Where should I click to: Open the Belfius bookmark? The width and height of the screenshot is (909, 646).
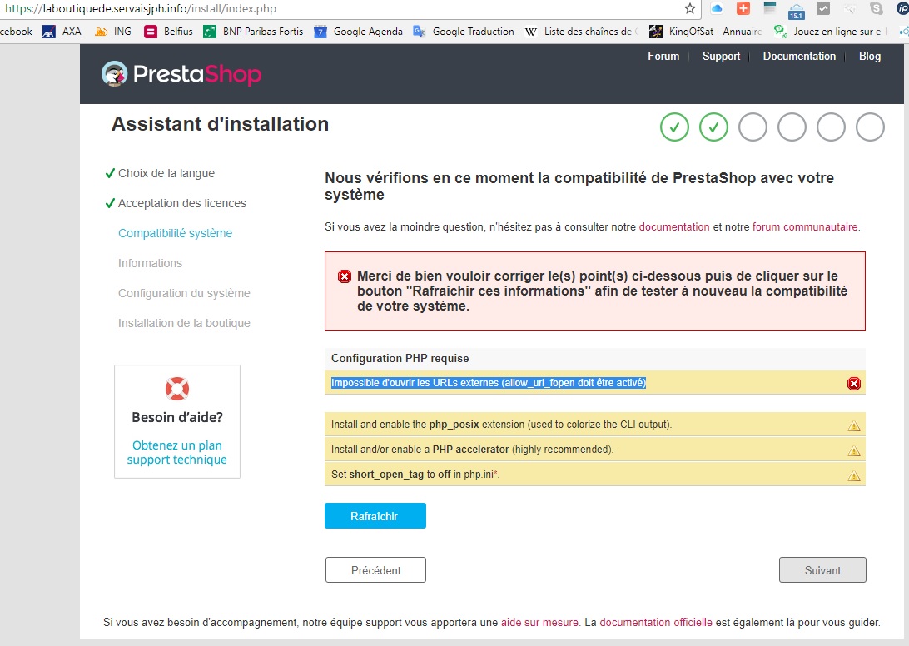click(169, 32)
